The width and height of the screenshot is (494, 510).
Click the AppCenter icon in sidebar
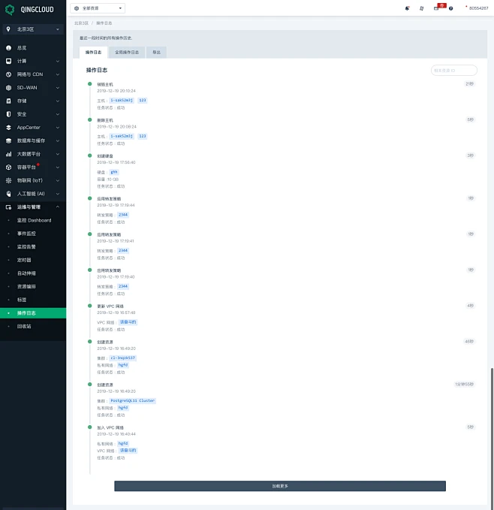click(9, 128)
